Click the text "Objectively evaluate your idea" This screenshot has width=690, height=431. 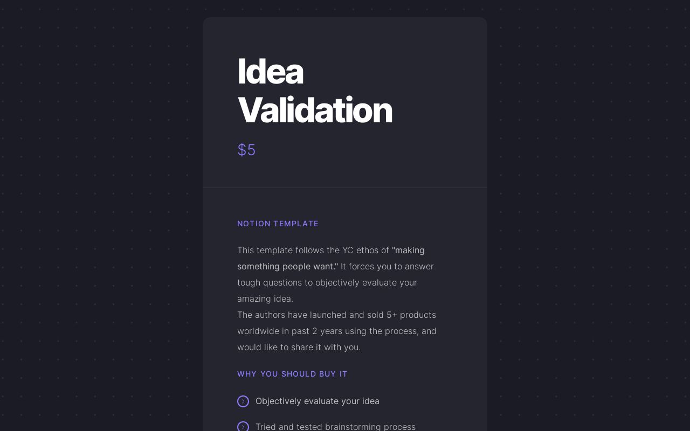click(x=318, y=401)
